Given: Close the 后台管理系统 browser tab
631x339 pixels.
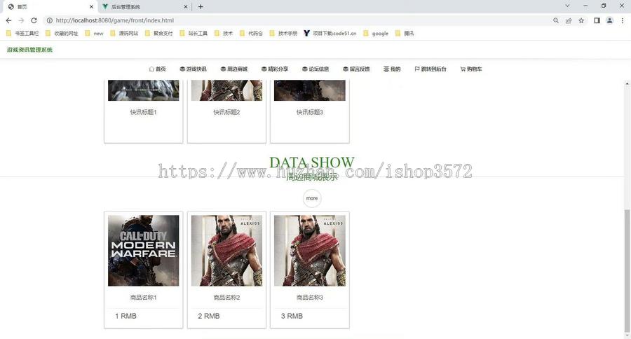Looking at the screenshot, I should pyautogui.click(x=186, y=7).
